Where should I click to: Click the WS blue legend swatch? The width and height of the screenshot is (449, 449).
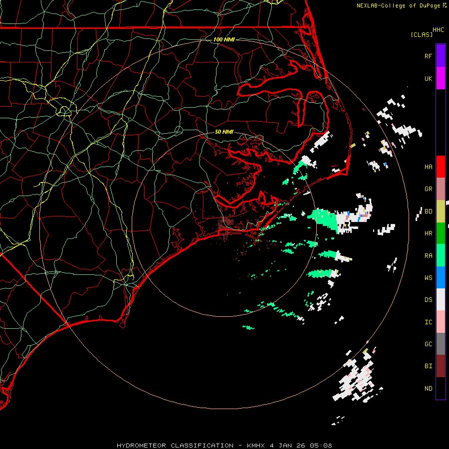[441, 277]
